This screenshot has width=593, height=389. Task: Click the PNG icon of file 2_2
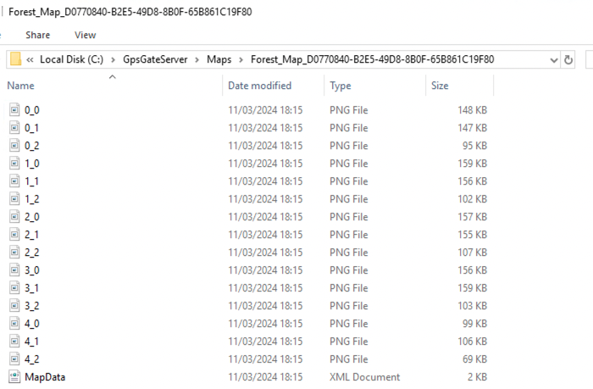14,253
